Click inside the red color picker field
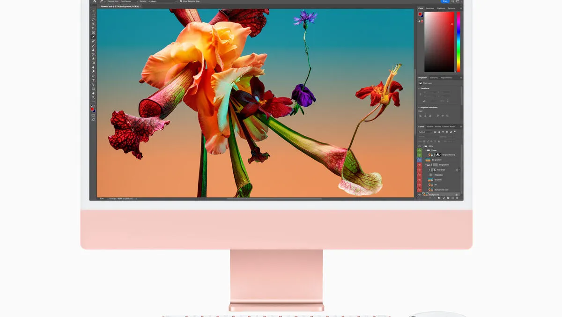This screenshot has height=317, width=562. coord(439,42)
